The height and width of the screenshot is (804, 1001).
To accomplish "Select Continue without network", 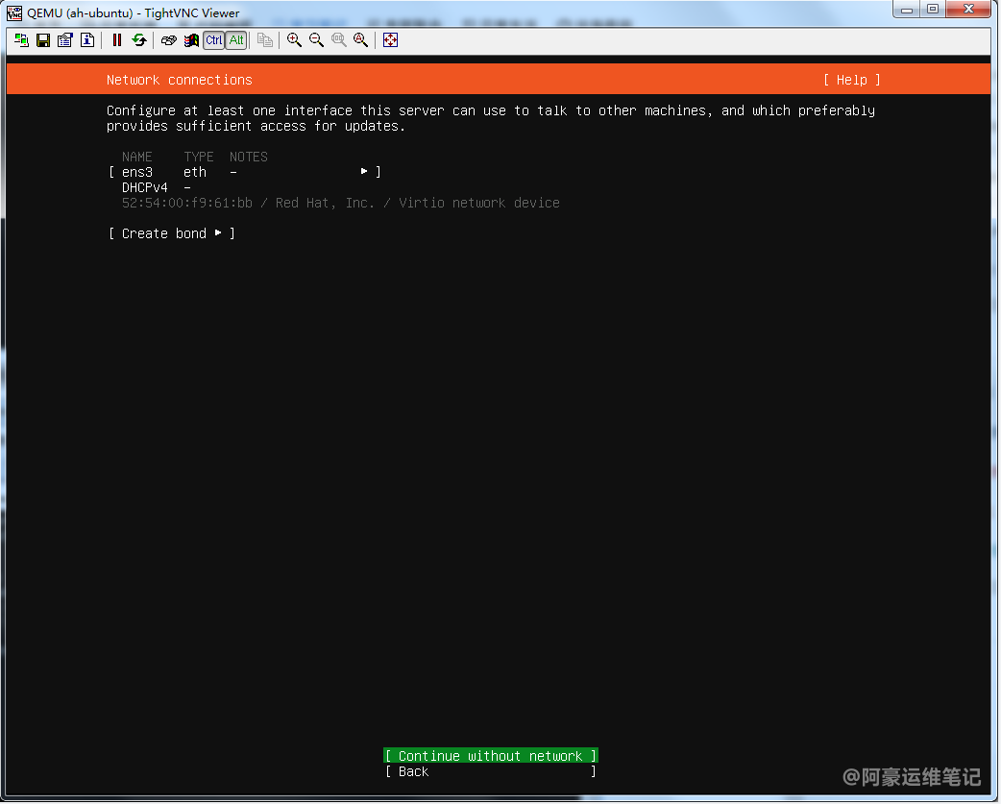I will (x=490, y=756).
